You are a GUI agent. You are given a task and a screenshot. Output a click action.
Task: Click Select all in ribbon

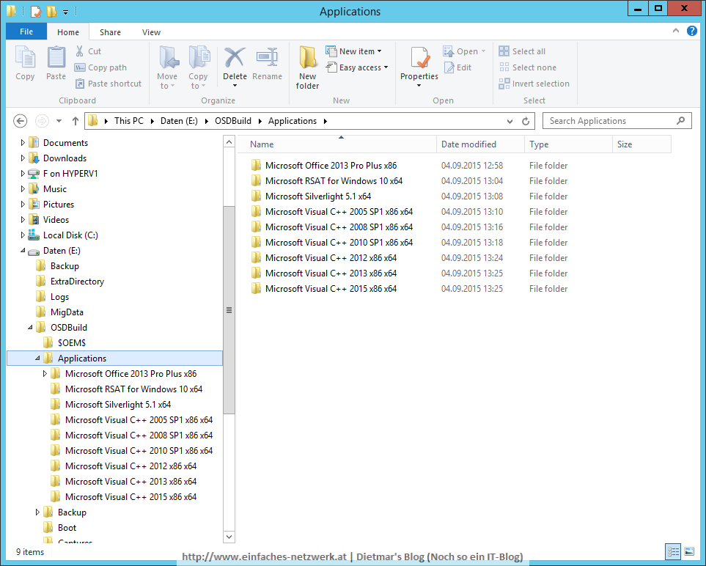tap(522, 51)
